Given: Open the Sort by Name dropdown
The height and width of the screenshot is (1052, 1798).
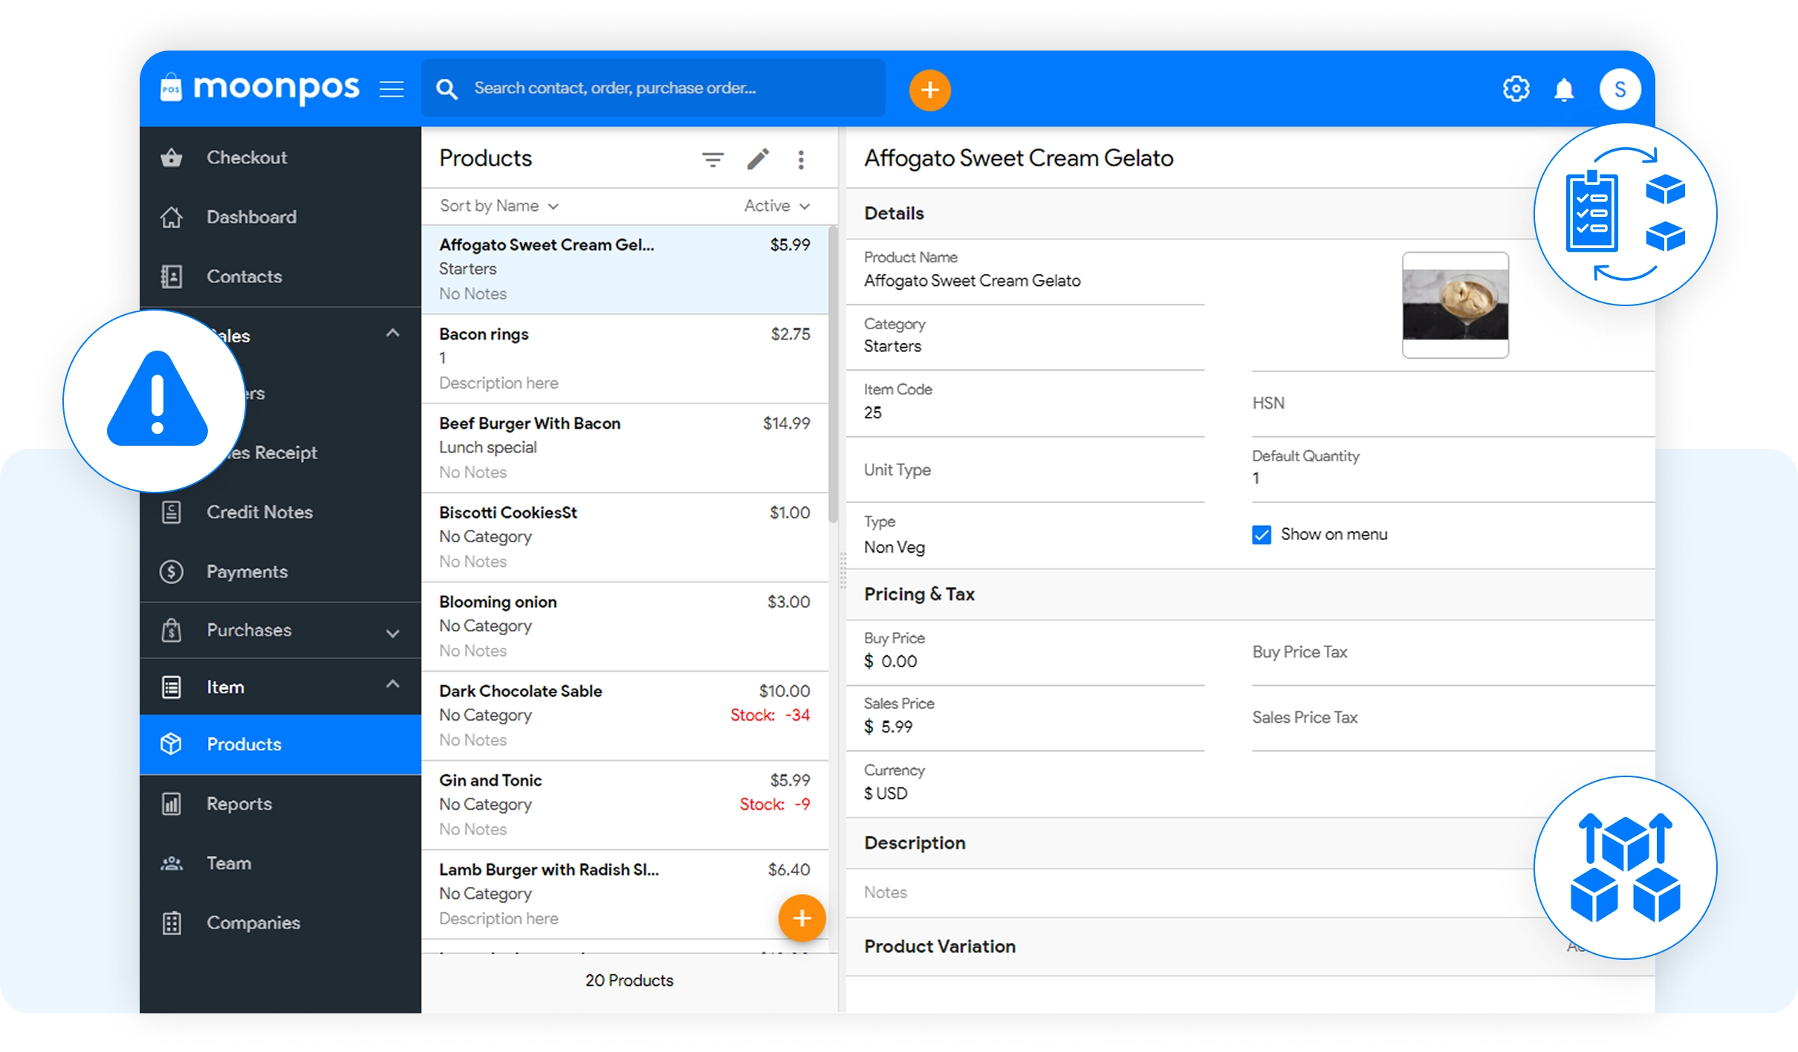Looking at the screenshot, I should (x=499, y=206).
